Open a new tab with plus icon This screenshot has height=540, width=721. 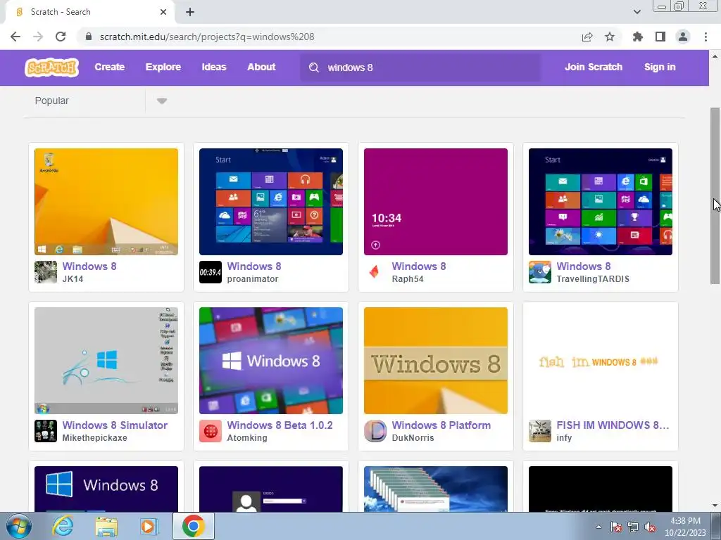click(x=190, y=12)
